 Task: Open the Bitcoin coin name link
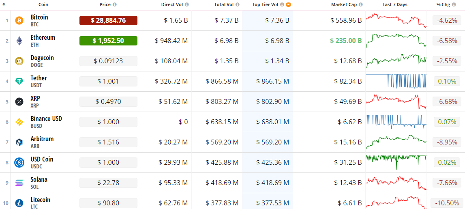39,17
